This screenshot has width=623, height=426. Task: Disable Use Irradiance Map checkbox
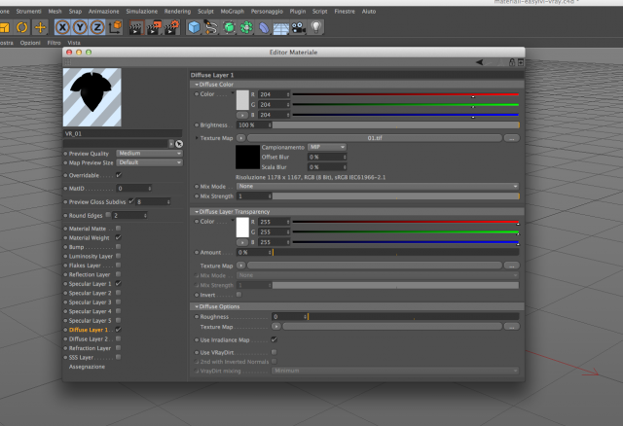274,339
